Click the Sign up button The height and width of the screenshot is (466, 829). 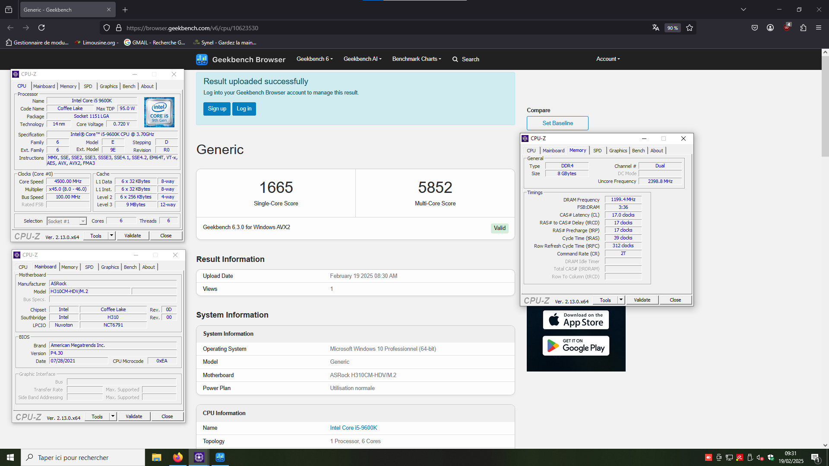[x=217, y=109]
